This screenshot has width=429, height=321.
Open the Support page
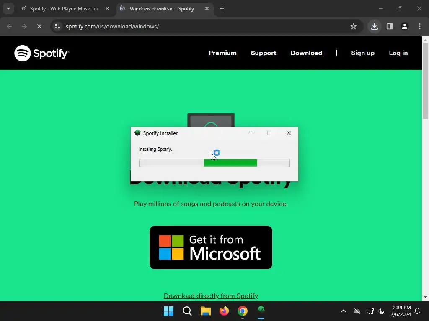click(264, 53)
